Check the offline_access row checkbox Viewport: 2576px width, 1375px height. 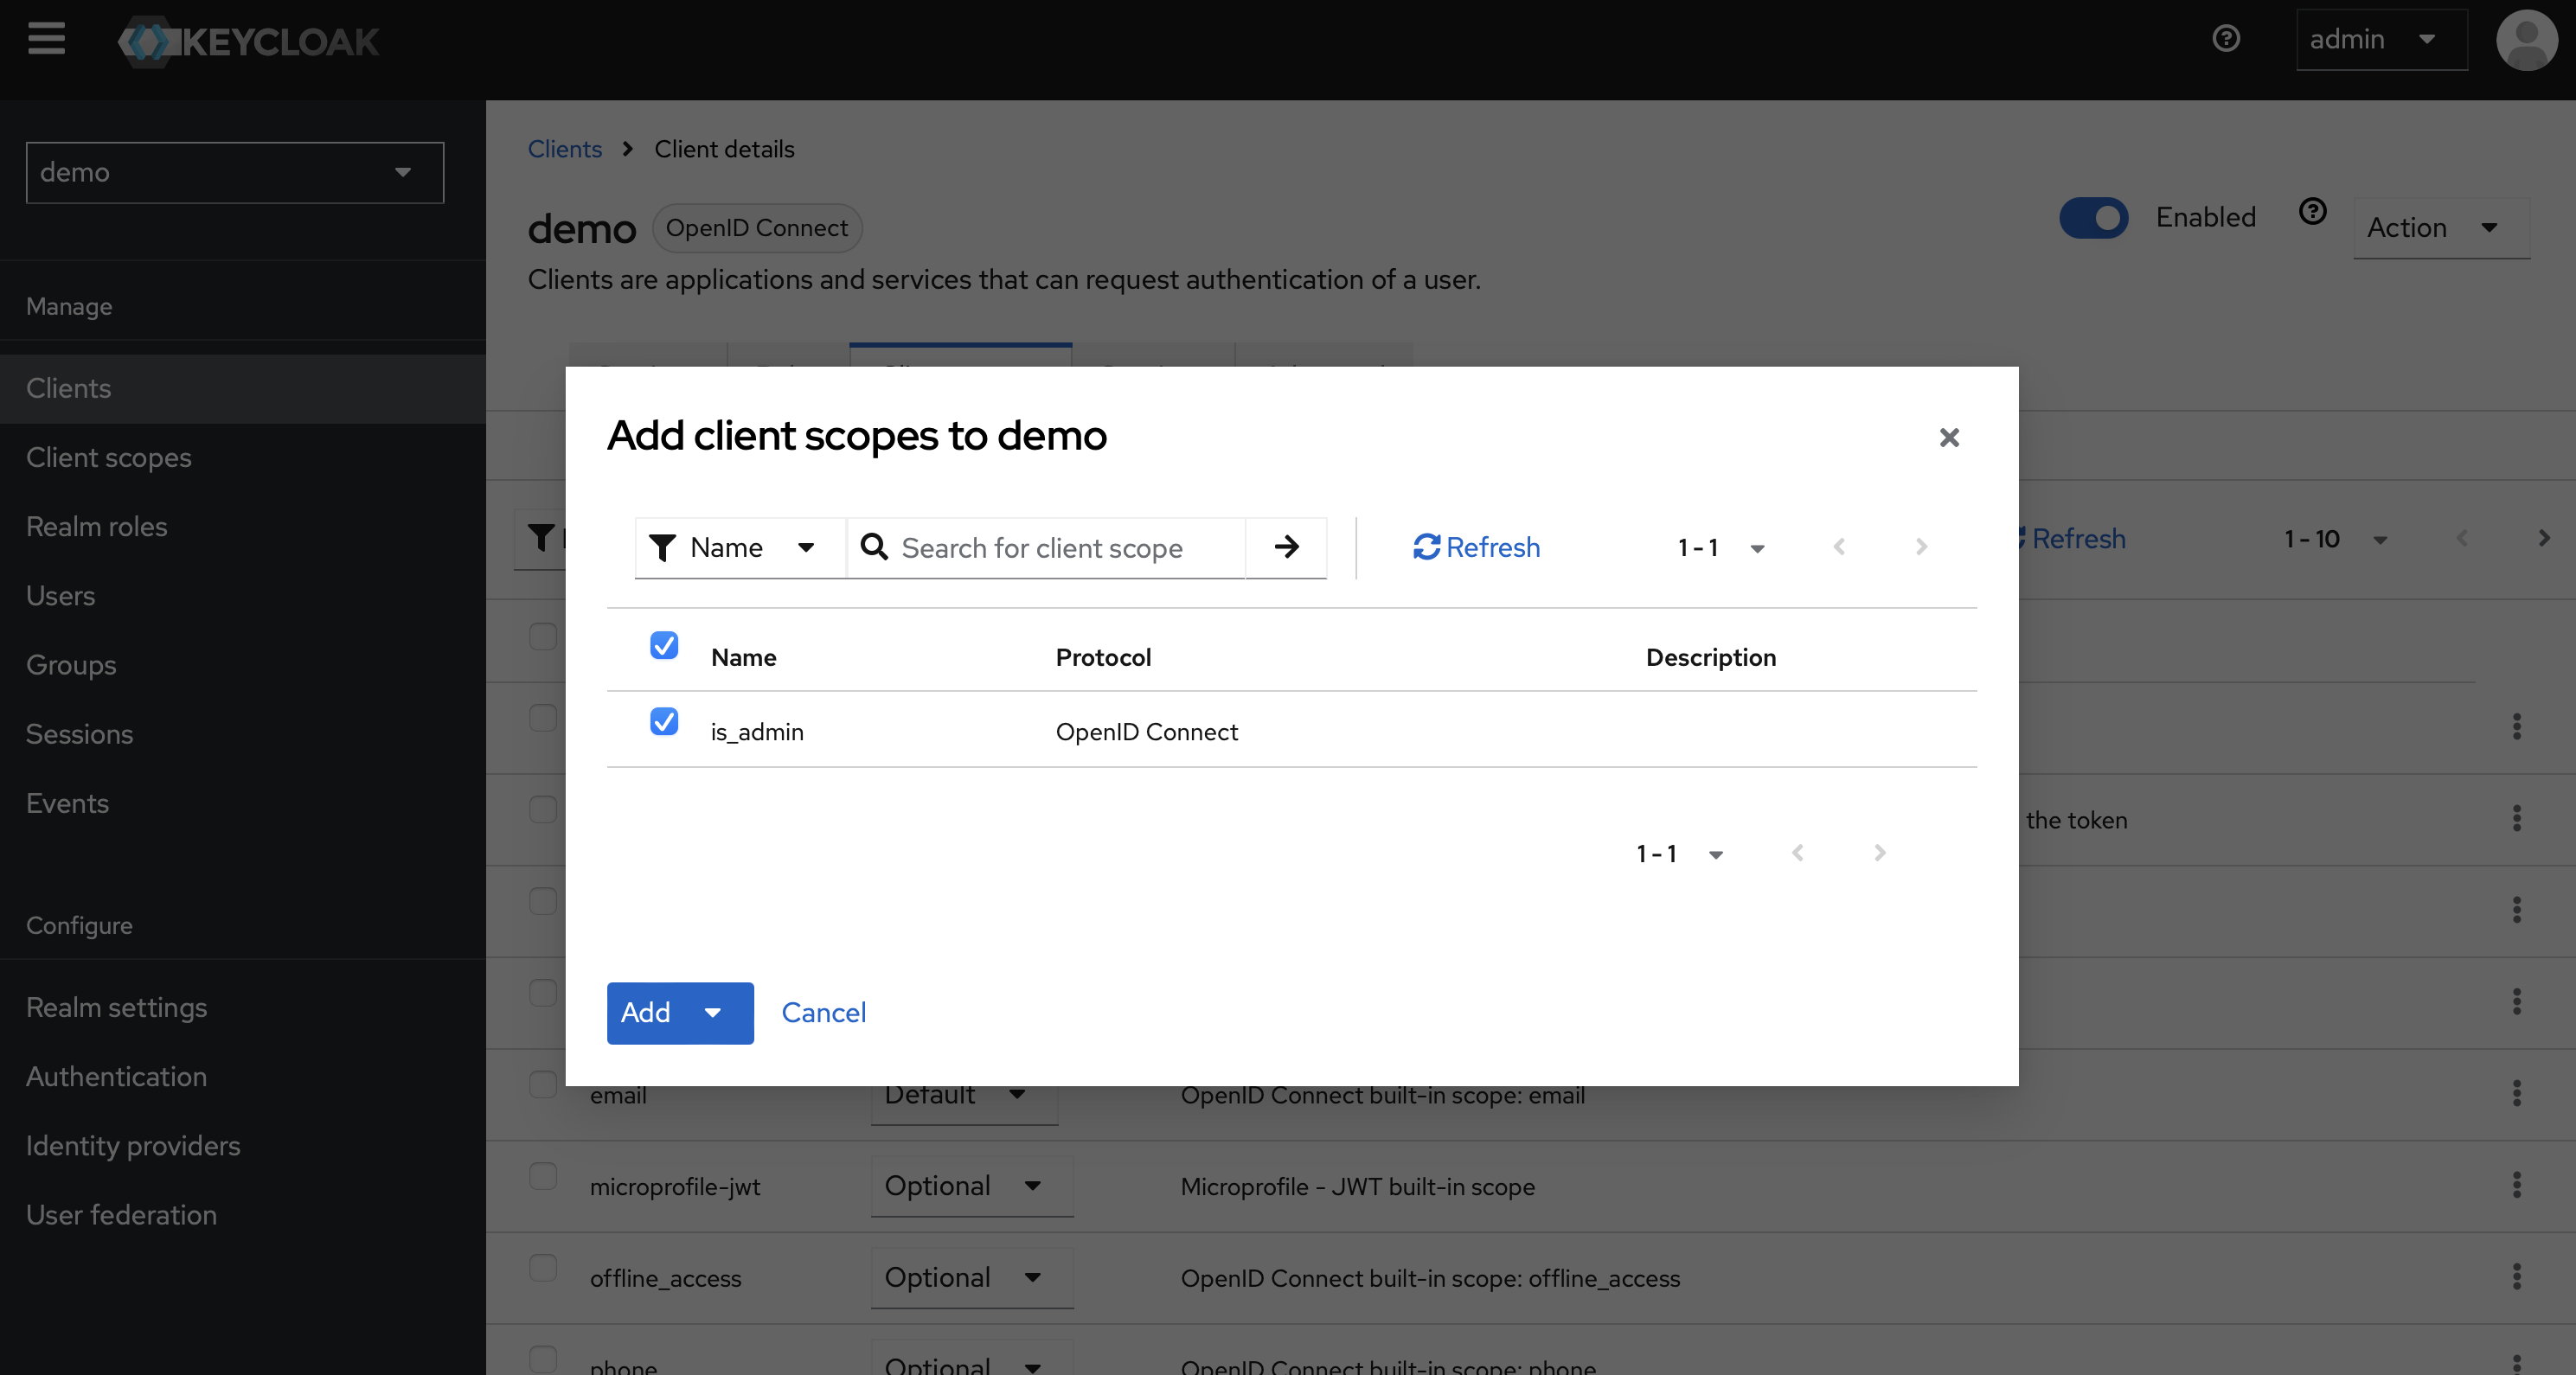543,1268
